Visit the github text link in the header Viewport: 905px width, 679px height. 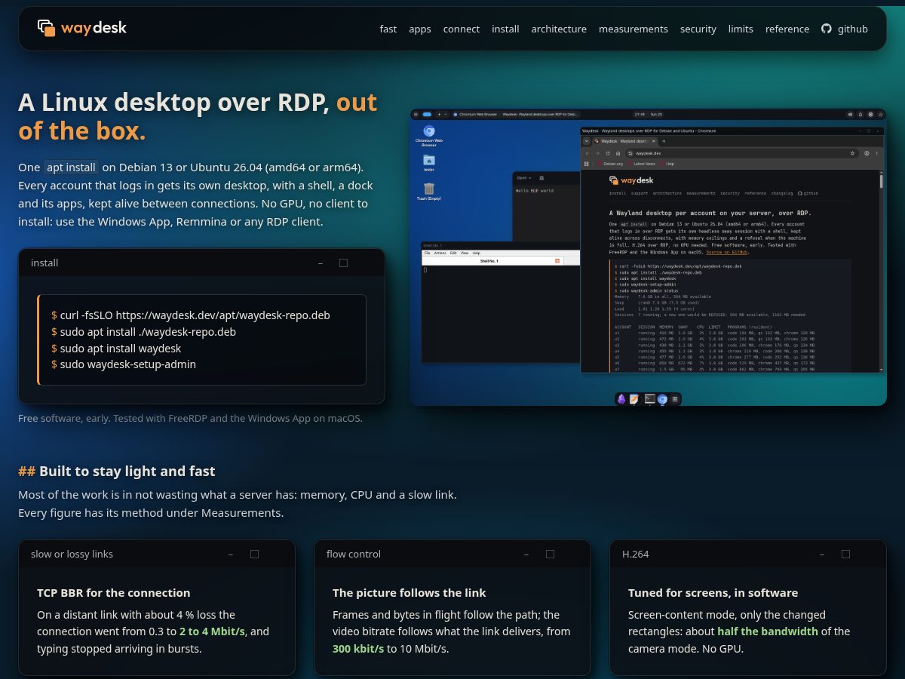point(853,29)
